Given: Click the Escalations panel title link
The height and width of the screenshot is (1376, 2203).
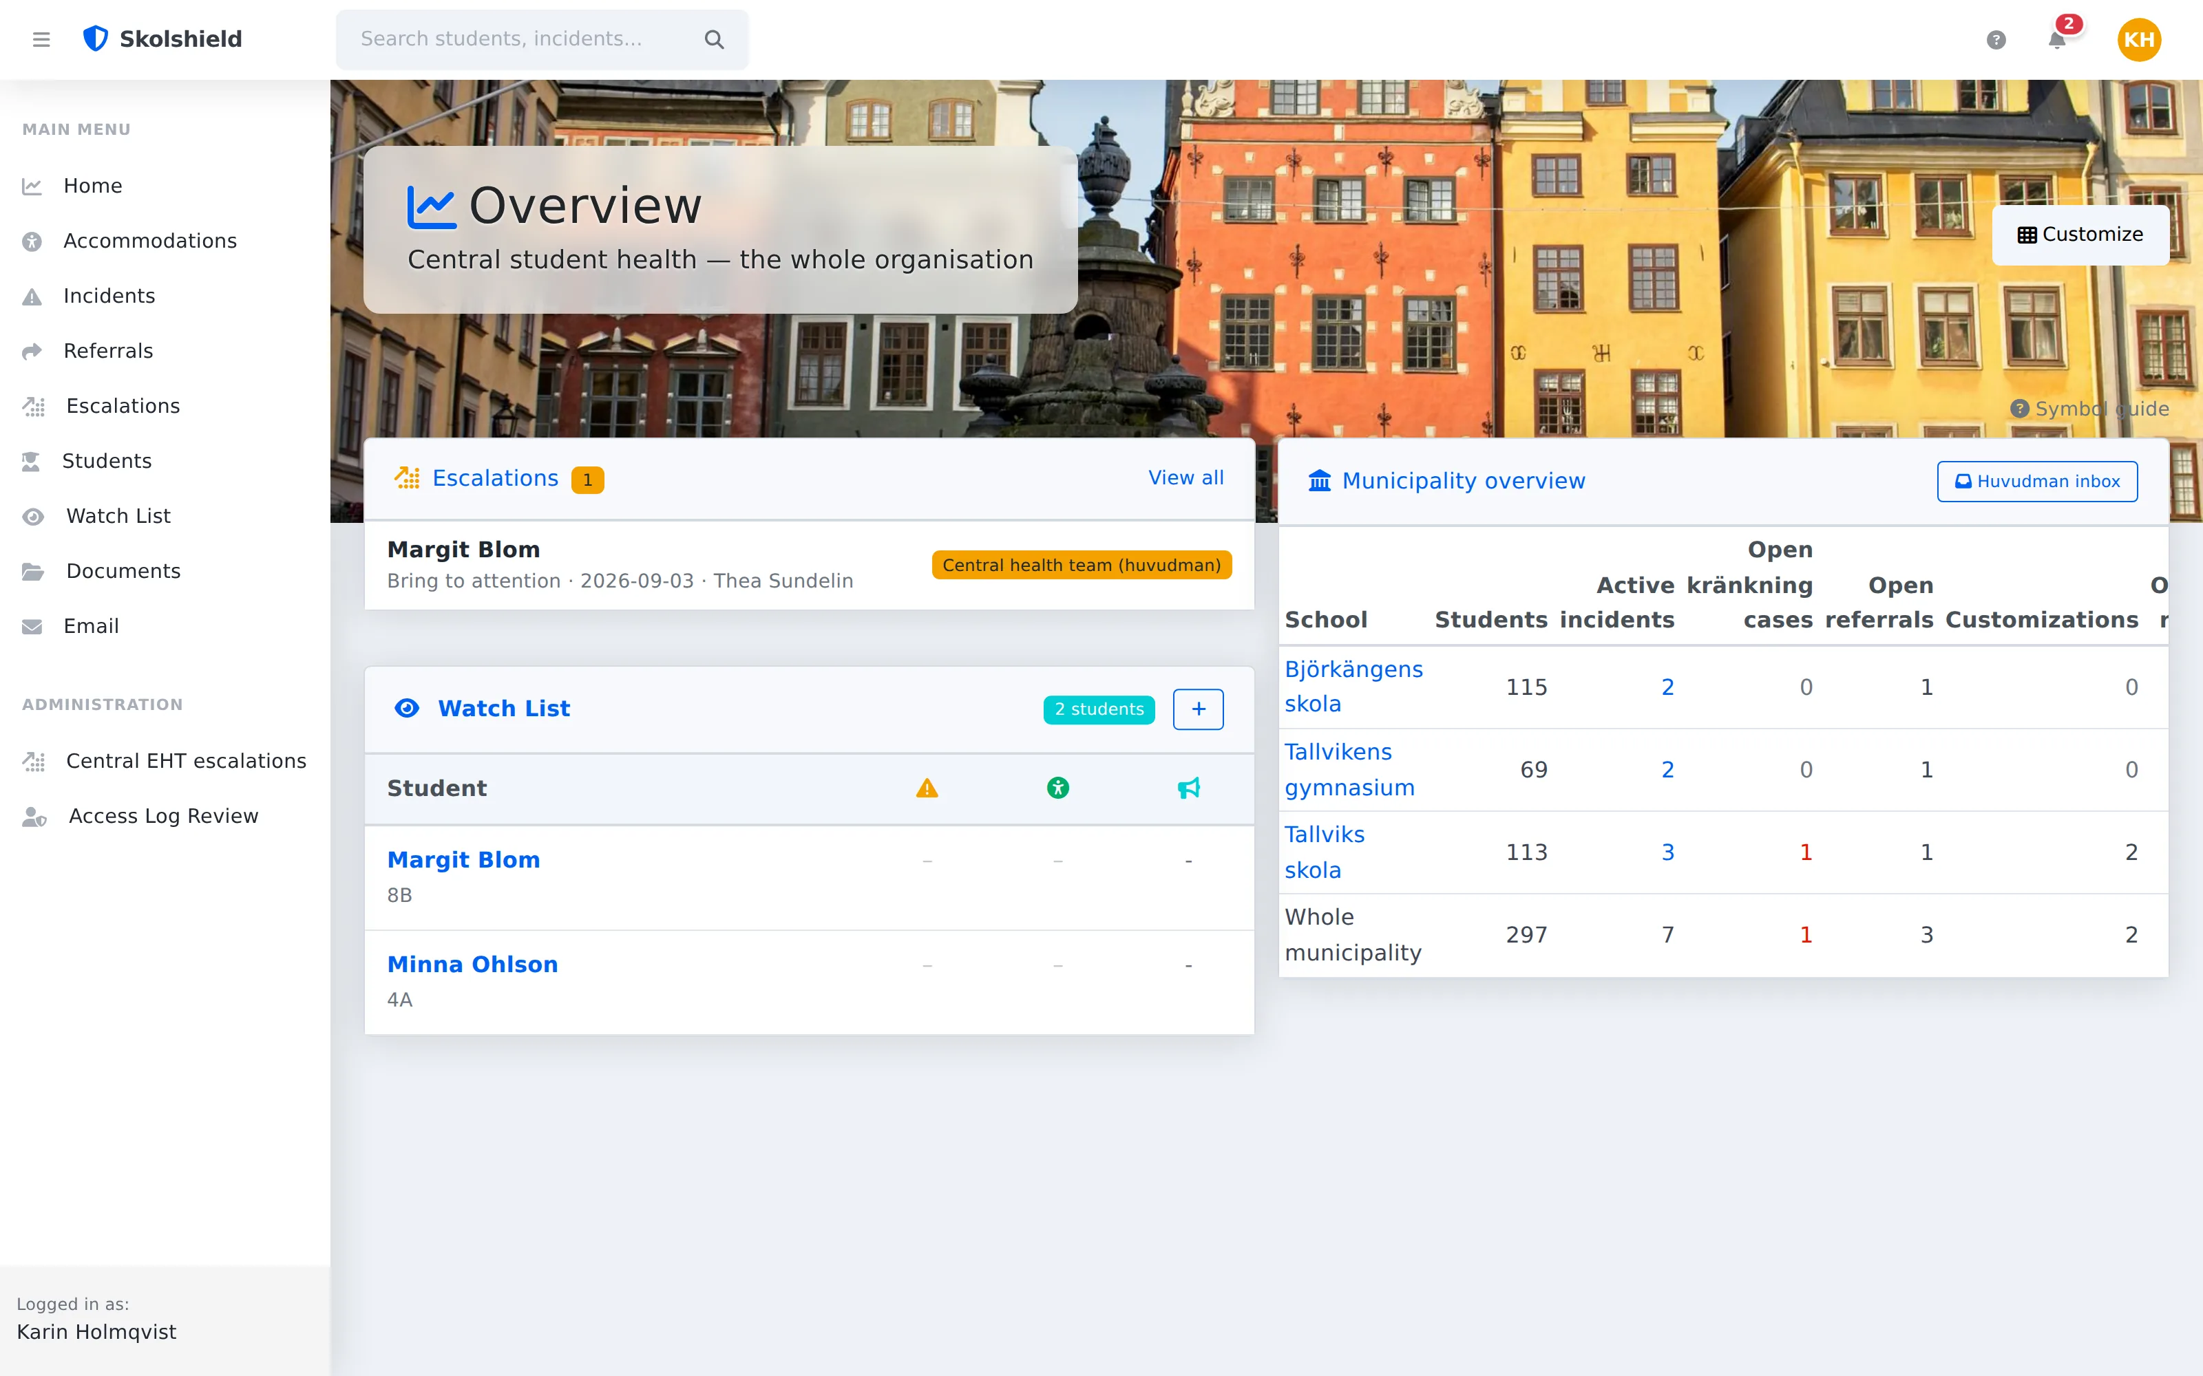Looking at the screenshot, I should coord(495,479).
